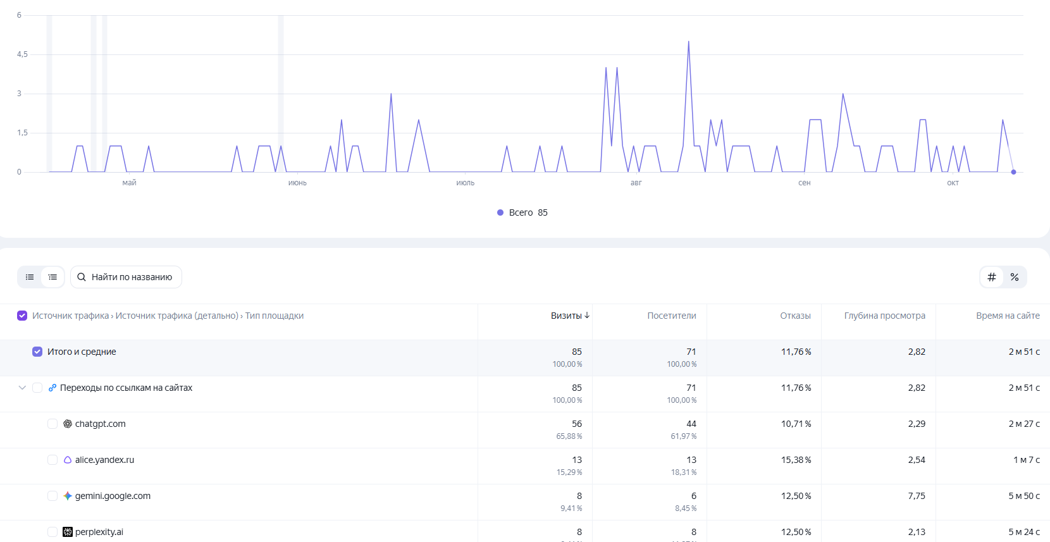Click the Источник трафика grouping label

click(x=70, y=316)
